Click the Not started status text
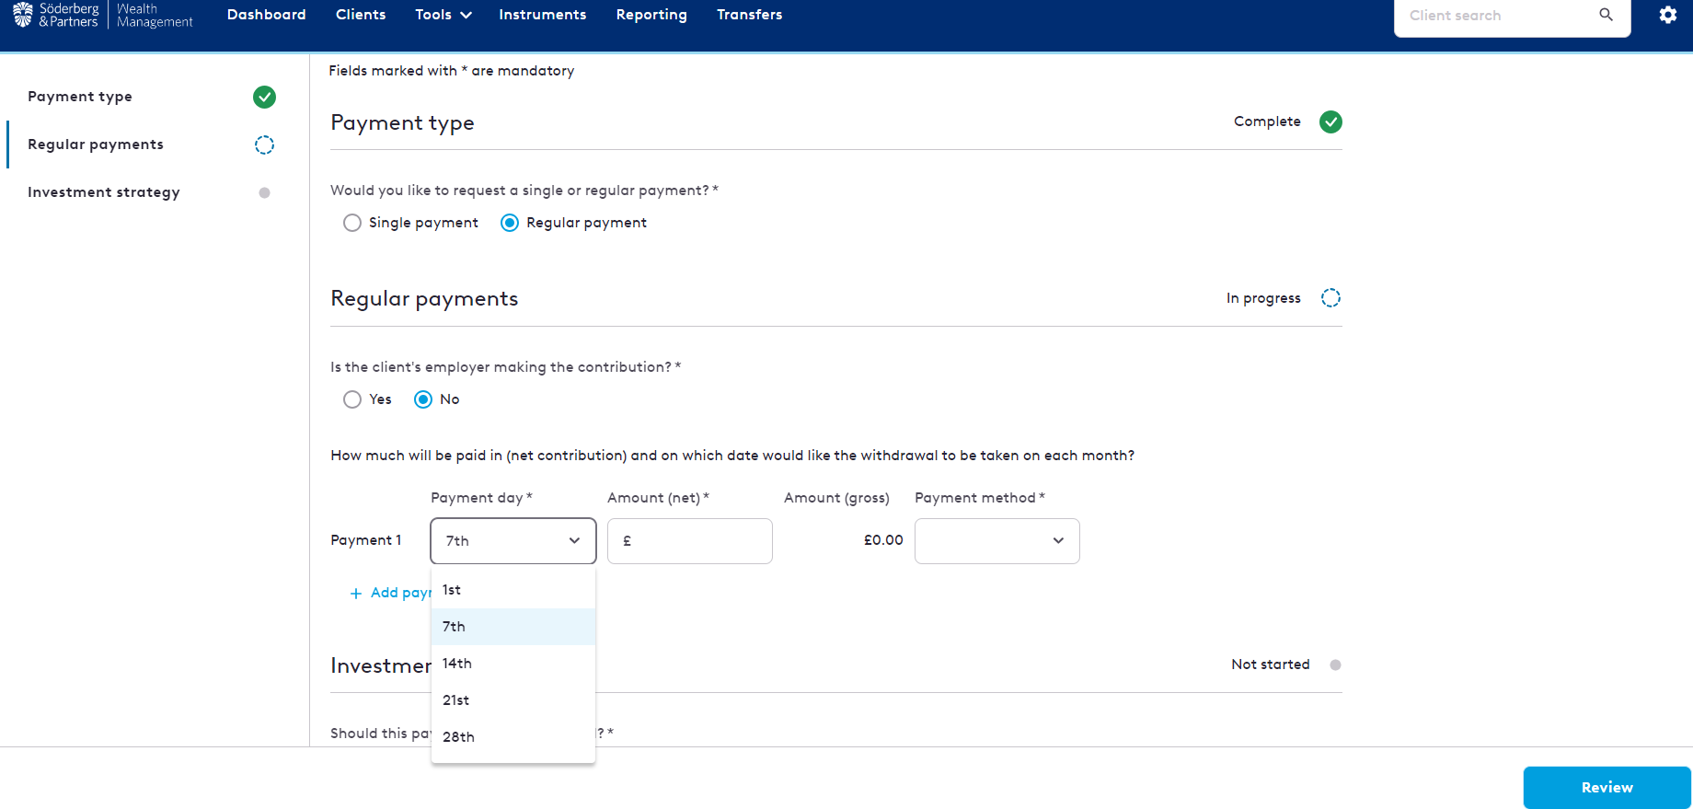This screenshot has width=1693, height=809. click(x=1271, y=665)
